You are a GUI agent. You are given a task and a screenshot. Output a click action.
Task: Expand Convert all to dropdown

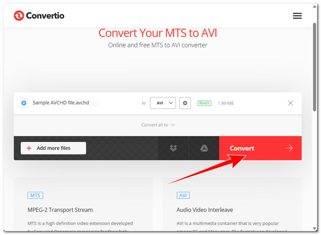coord(158,125)
